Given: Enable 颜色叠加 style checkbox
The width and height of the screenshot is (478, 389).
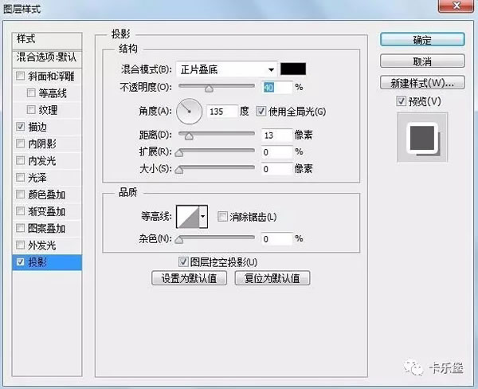Looking at the screenshot, I should [x=21, y=194].
